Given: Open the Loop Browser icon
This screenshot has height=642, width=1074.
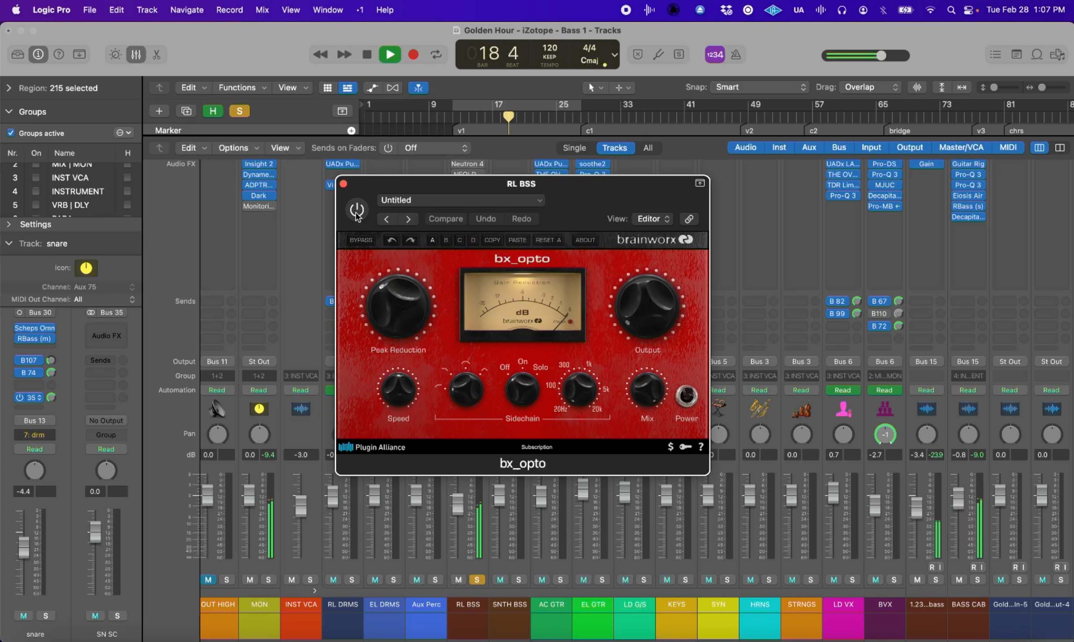Looking at the screenshot, I should 1037,55.
